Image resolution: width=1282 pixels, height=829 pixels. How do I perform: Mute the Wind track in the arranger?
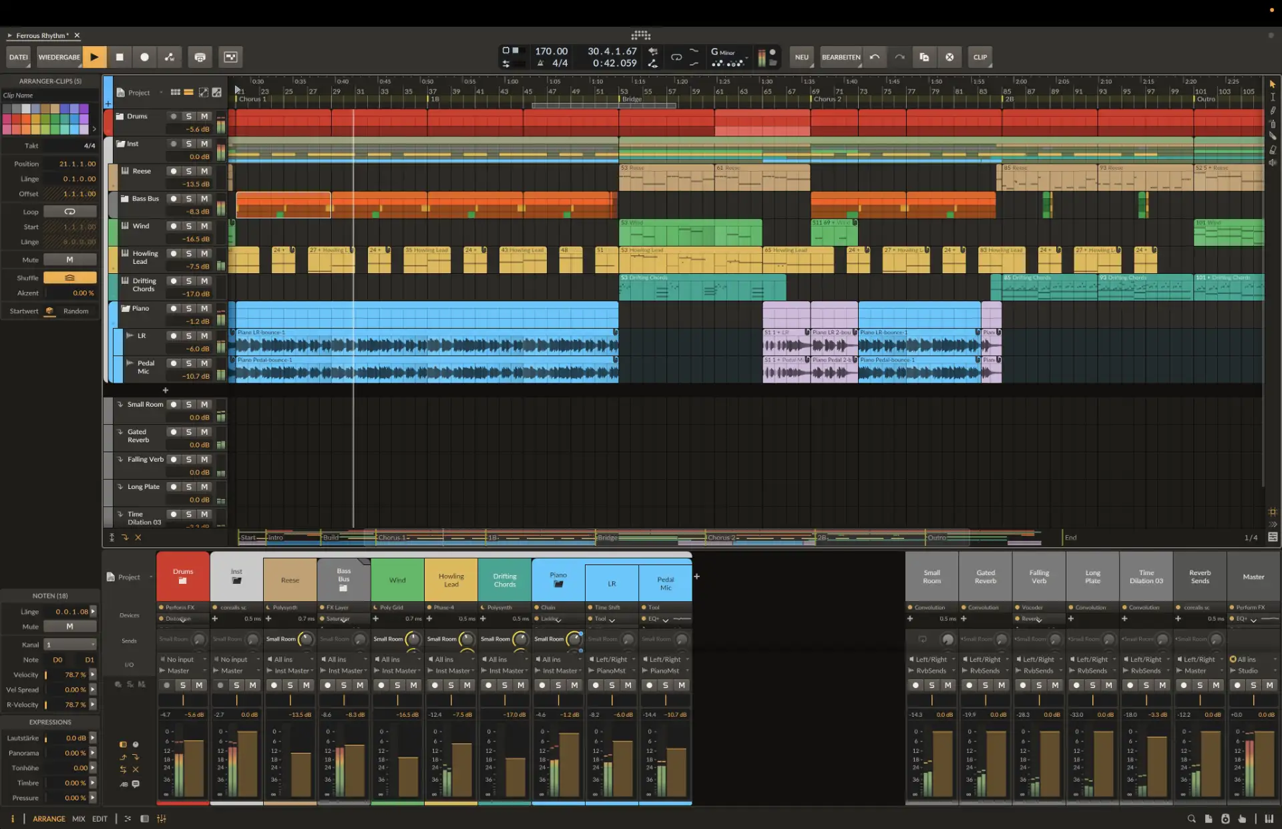[204, 226]
